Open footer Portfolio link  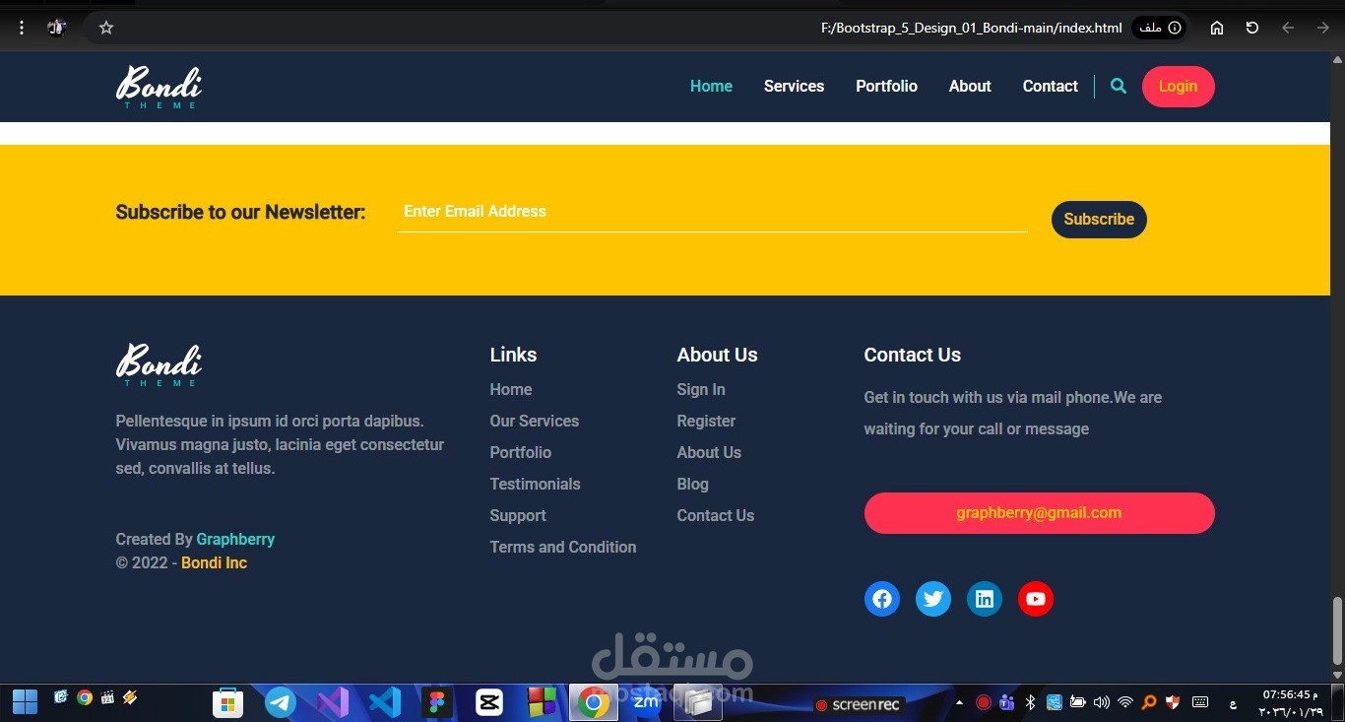pyautogui.click(x=521, y=453)
